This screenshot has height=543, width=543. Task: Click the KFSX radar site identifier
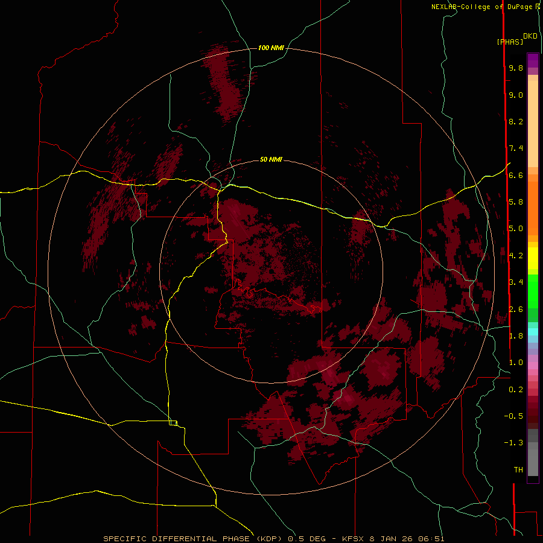point(353,539)
